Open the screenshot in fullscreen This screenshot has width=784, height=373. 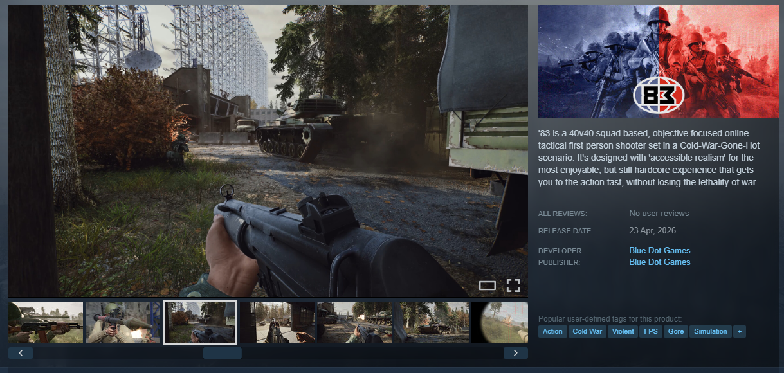point(513,286)
